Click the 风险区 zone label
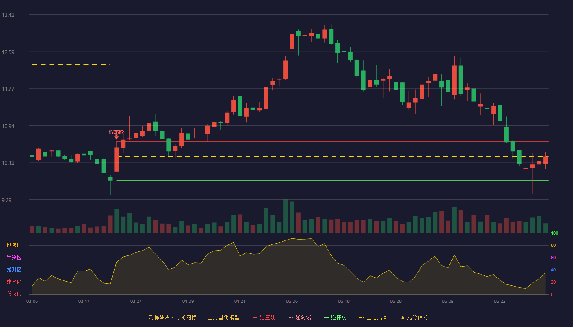 [x=14, y=245]
